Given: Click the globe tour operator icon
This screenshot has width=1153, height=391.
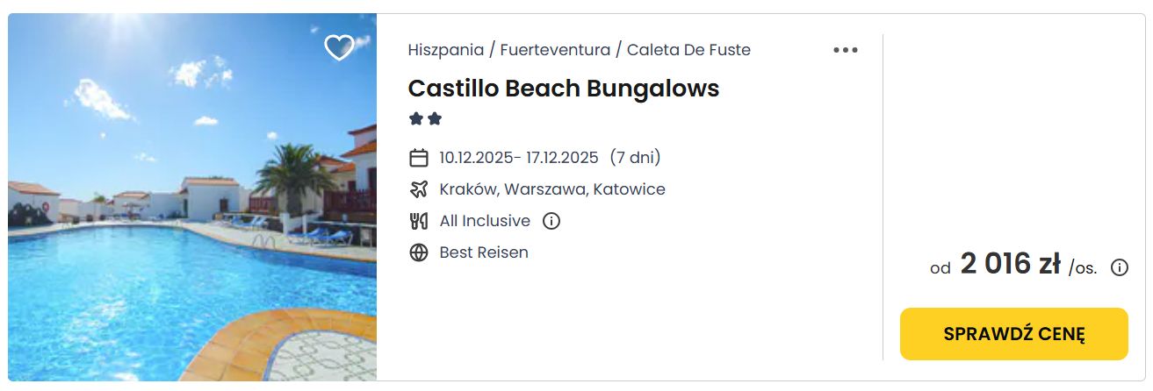Looking at the screenshot, I should [x=419, y=252].
